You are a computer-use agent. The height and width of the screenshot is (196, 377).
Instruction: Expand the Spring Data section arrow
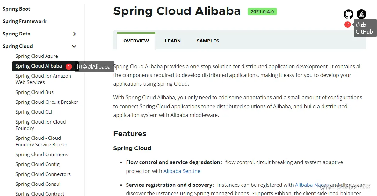(x=75, y=34)
